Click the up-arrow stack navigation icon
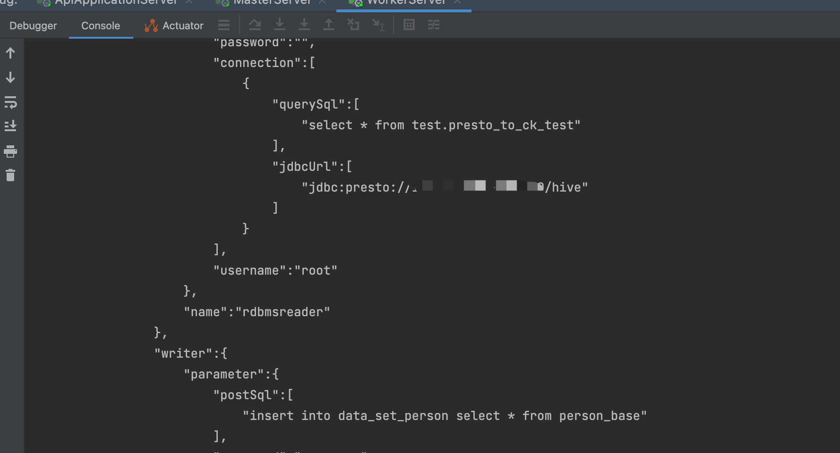Viewport: 840px width, 453px height. pos(10,53)
